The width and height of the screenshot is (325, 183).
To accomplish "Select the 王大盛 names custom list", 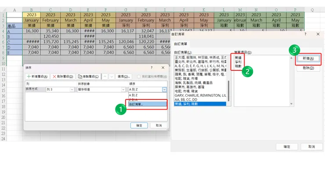I will pyautogui.click(x=200, y=58).
